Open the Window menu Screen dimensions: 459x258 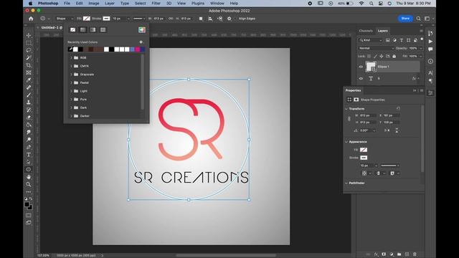(x=217, y=3)
